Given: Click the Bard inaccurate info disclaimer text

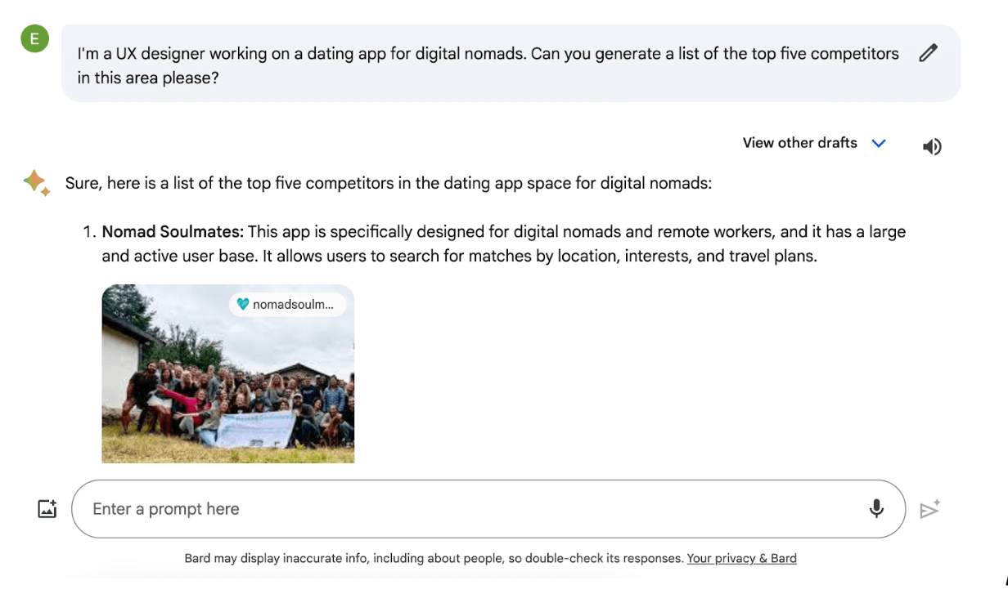Looking at the screenshot, I should pyautogui.click(x=434, y=559).
